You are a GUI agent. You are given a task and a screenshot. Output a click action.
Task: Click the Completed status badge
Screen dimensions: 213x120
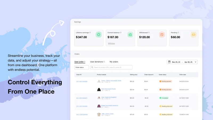click(164, 98)
